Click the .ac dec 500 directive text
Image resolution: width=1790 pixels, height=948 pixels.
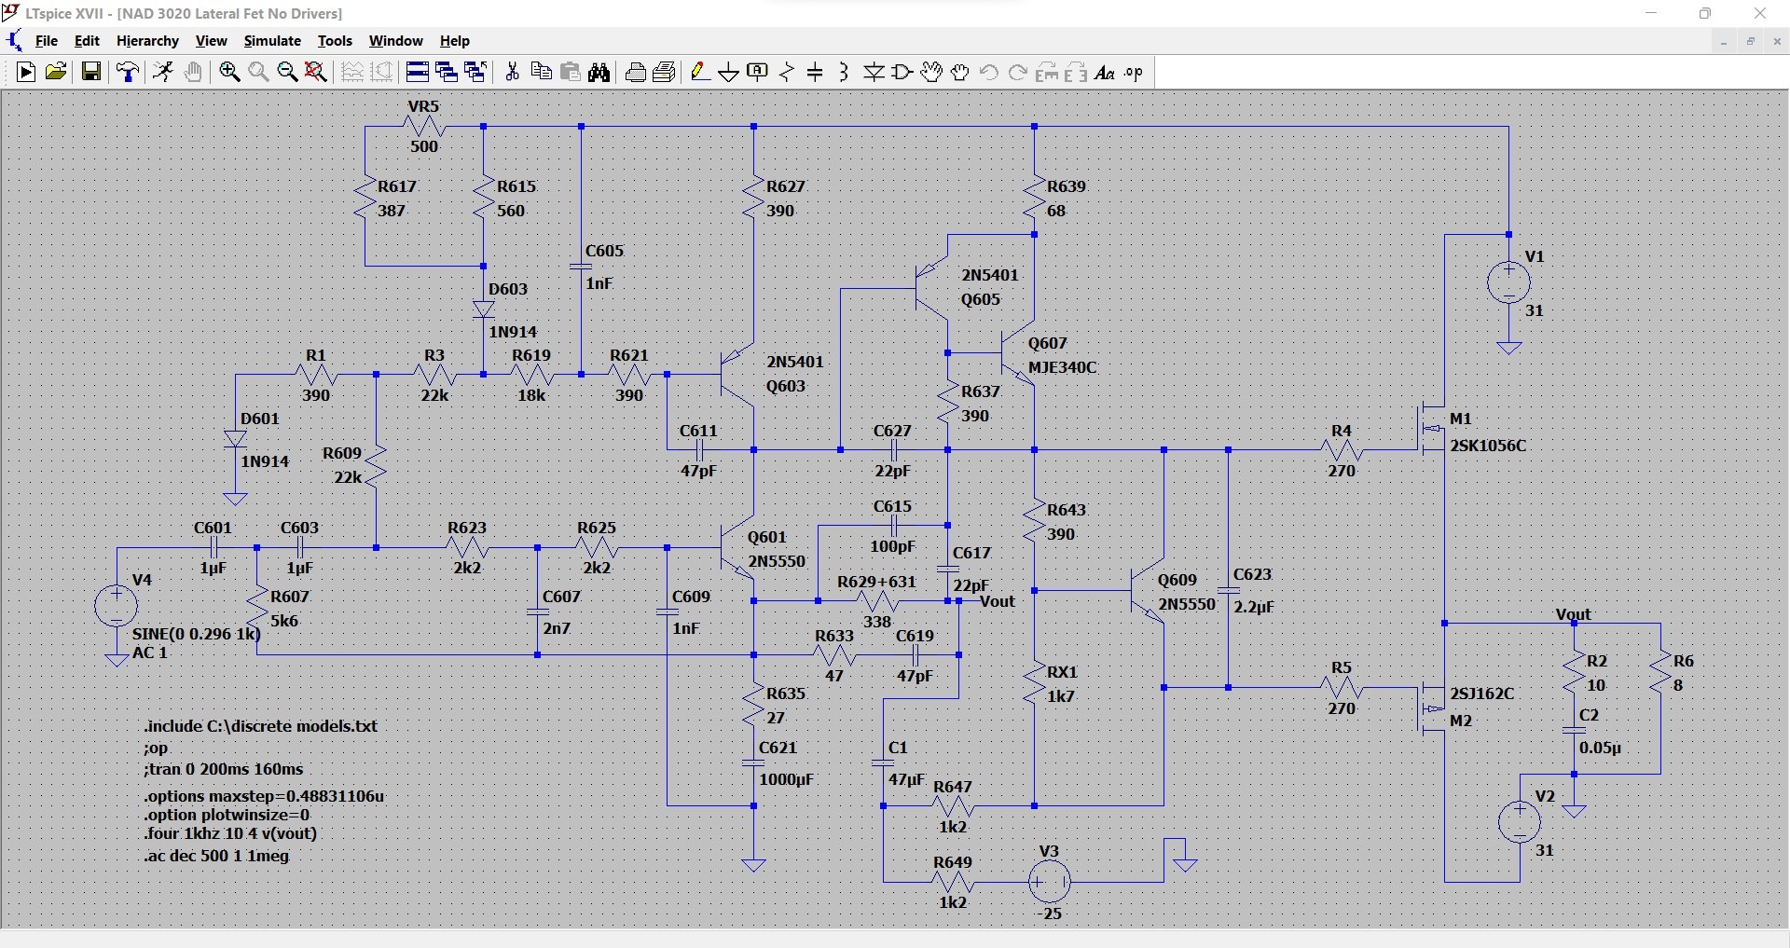[216, 856]
